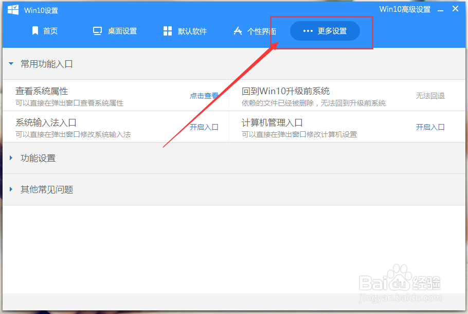This screenshot has height=314, width=468.
Task: Go to the 个性界面 tab
Action: (x=255, y=31)
